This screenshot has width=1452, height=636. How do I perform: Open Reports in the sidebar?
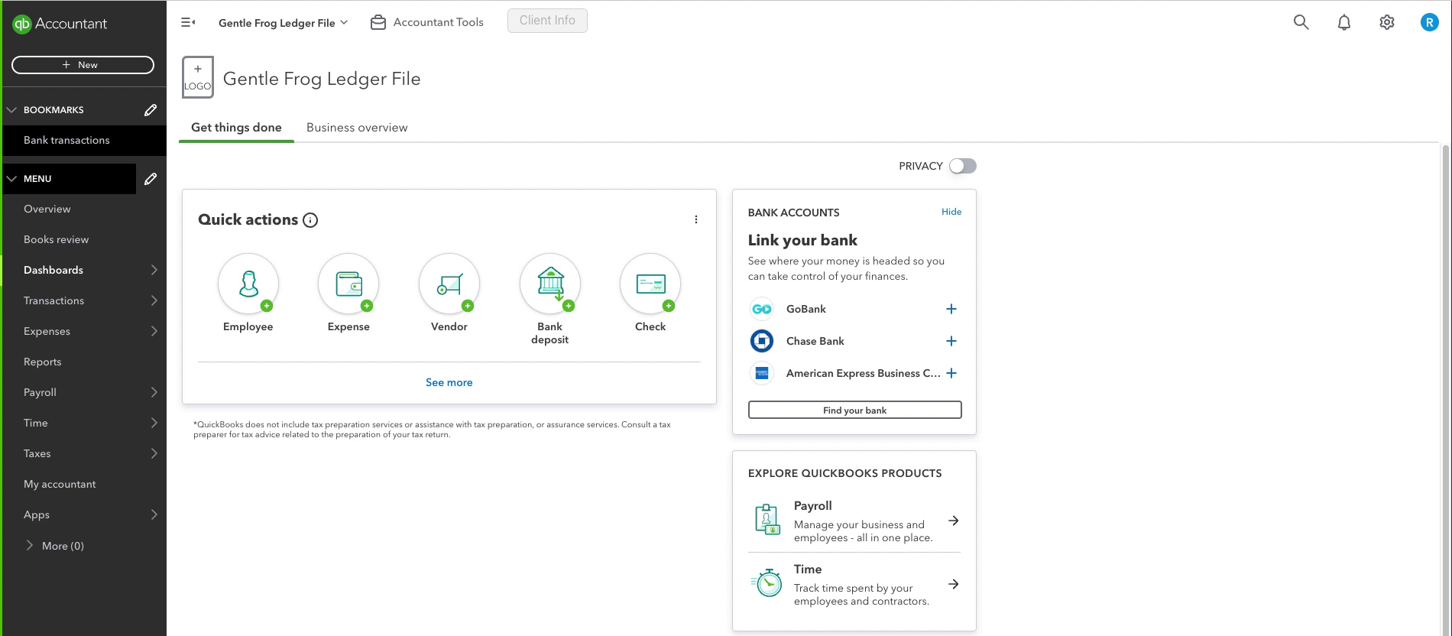point(42,362)
